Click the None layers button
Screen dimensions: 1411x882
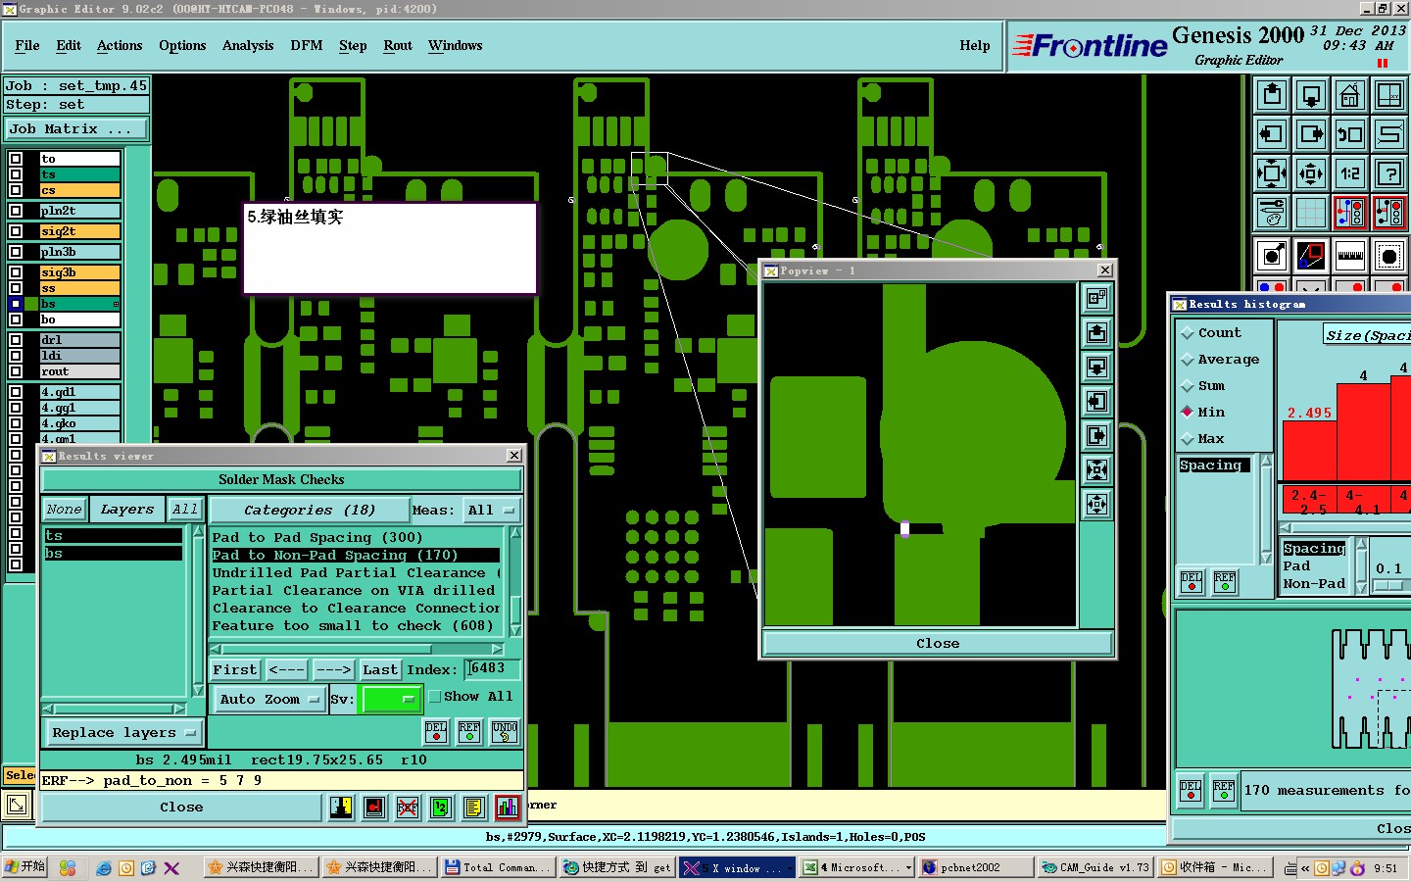[65, 510]
